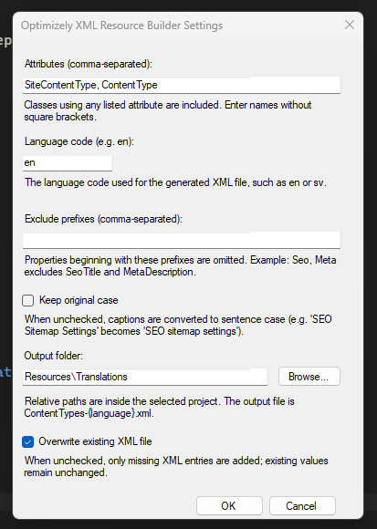Click the 'Overwrite existing XML file' label text

coord(95,441)
